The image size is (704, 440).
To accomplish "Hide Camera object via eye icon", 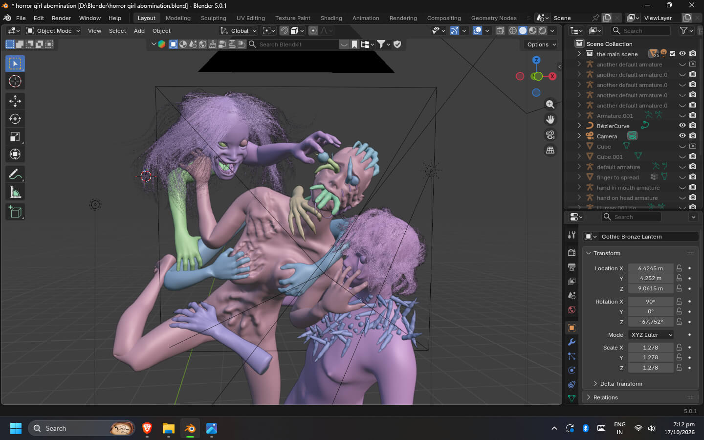I will pos(682,136).
